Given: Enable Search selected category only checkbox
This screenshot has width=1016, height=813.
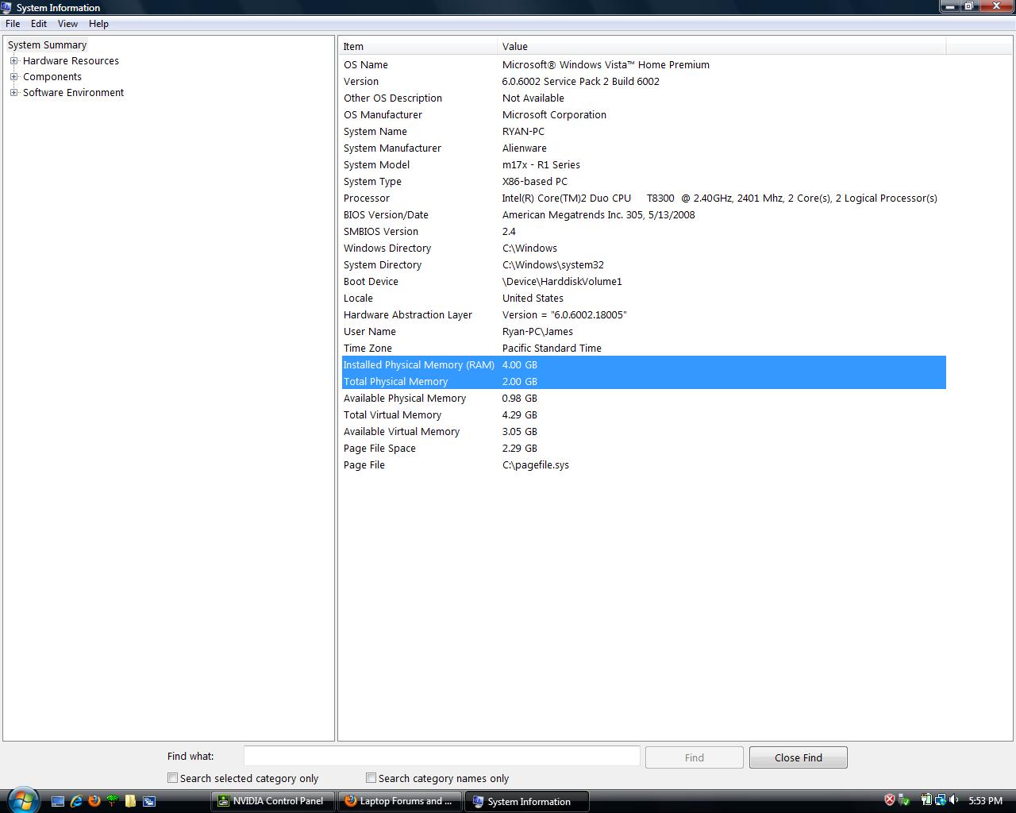Looking at the screenshot, I should (172, 778).
